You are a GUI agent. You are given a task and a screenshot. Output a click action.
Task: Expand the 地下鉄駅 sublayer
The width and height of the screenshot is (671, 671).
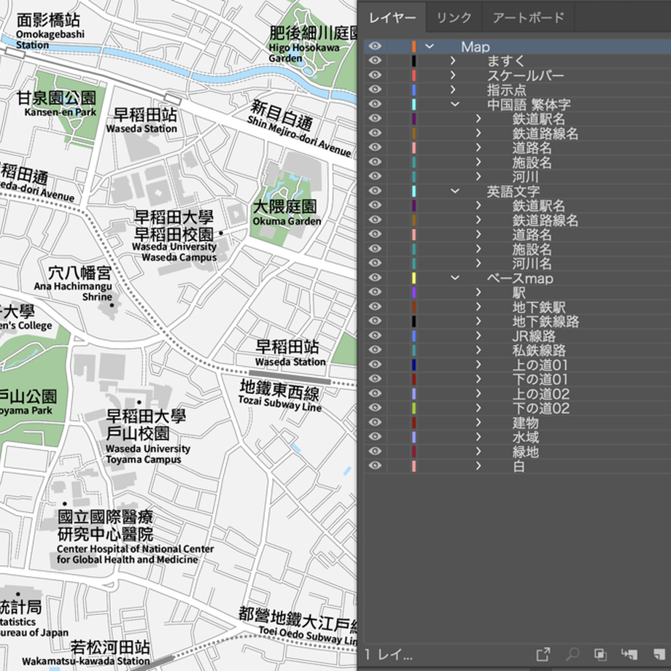click(478, 307)
